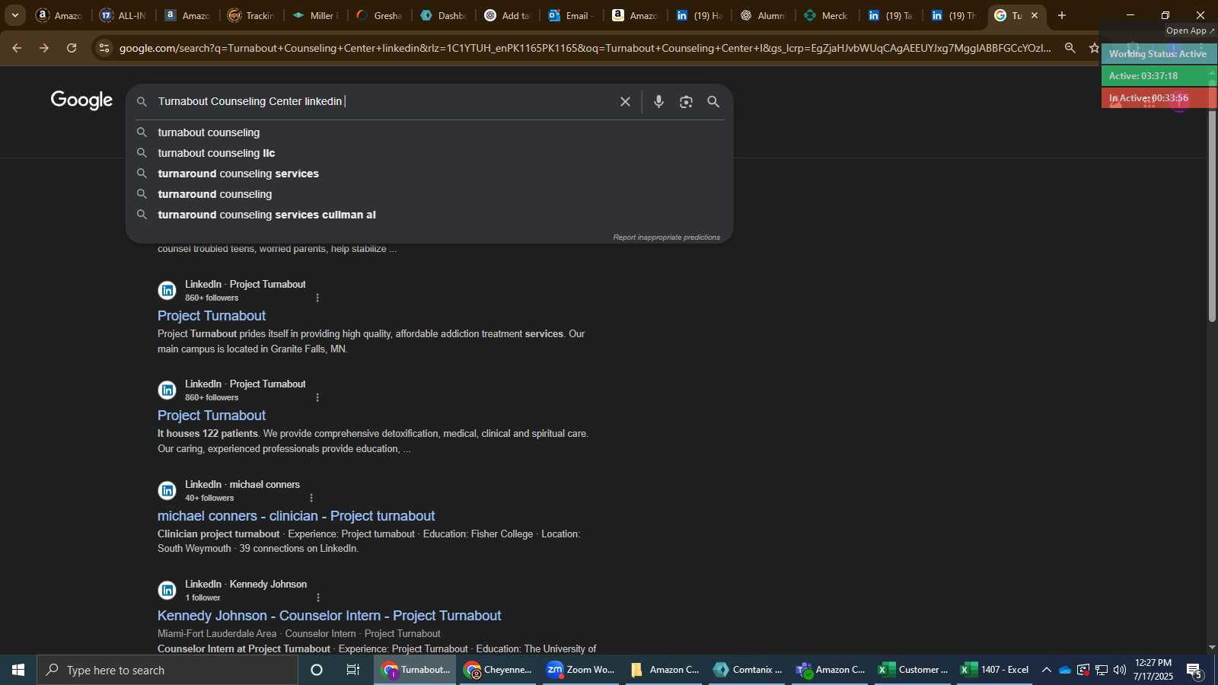The width and height of the screenshot is (1218, 685).
Task: Close the active Google search tab
Action: pos(1035,15)
